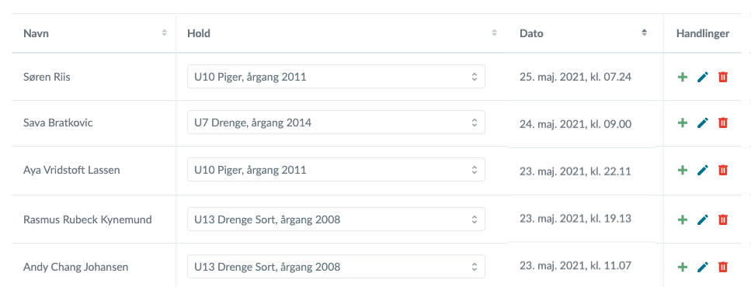The height and width of the screenshot is (287, 751).
Task: Edit Søren Riis with pencil icon
Action: pos(703,77)
